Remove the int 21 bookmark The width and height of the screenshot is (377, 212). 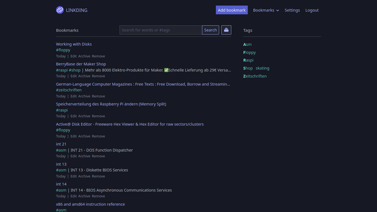point(98,156)
